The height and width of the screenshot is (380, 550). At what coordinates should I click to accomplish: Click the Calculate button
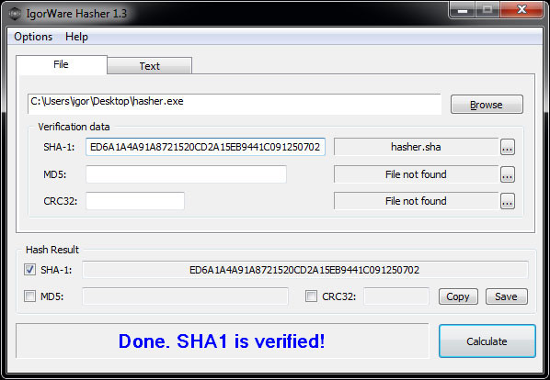487,341
